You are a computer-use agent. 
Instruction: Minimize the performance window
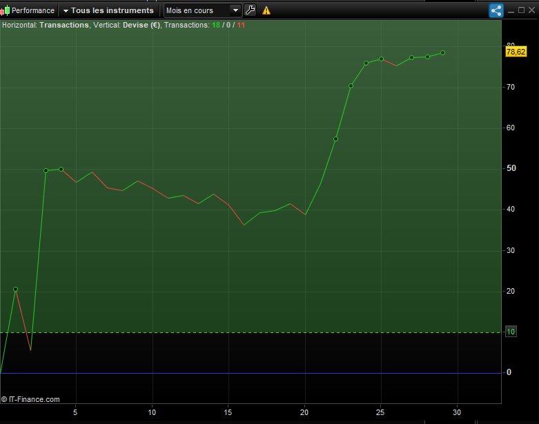coord(511,10)
